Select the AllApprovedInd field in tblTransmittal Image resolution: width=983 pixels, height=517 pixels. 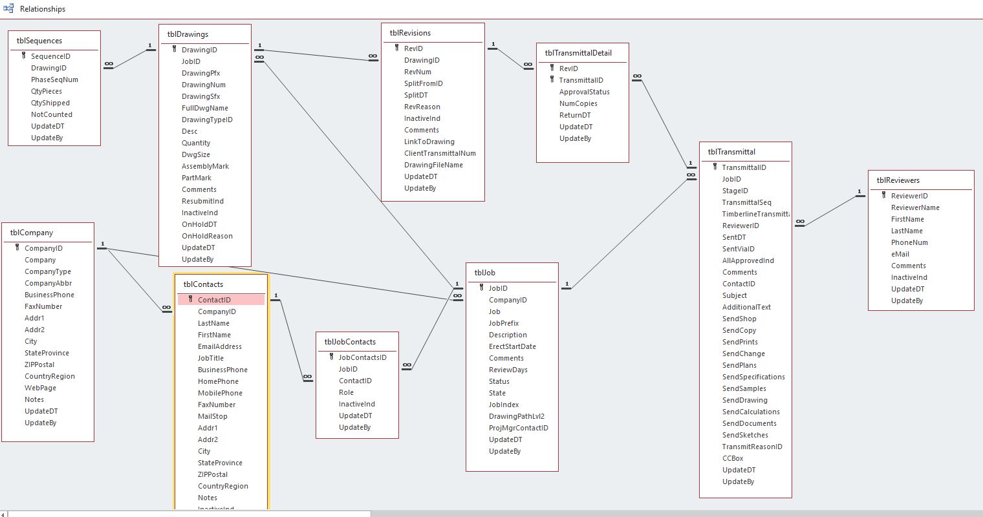748,260
